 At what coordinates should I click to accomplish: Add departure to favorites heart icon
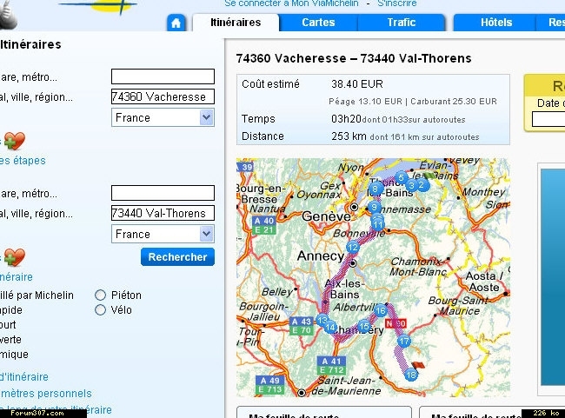tap(15, 141)
